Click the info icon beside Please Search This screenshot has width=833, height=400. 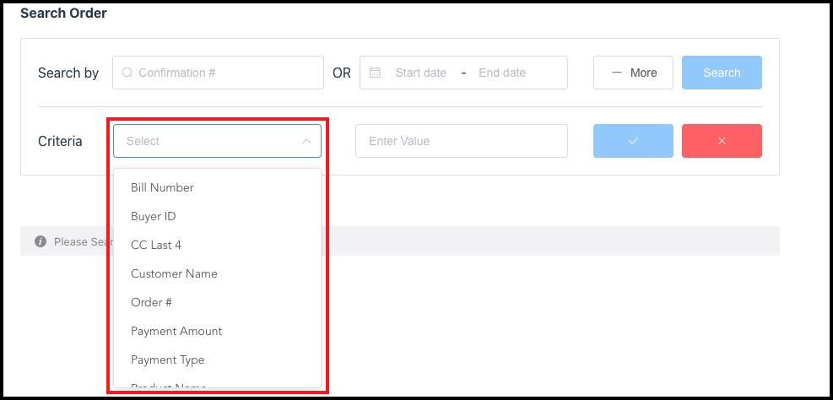(x=41, y=241)
